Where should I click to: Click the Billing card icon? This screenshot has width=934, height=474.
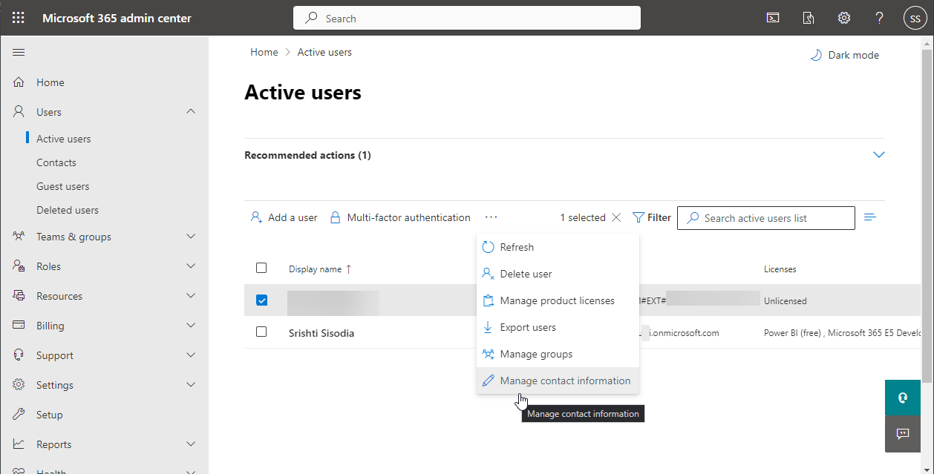[x=19, y=326]
